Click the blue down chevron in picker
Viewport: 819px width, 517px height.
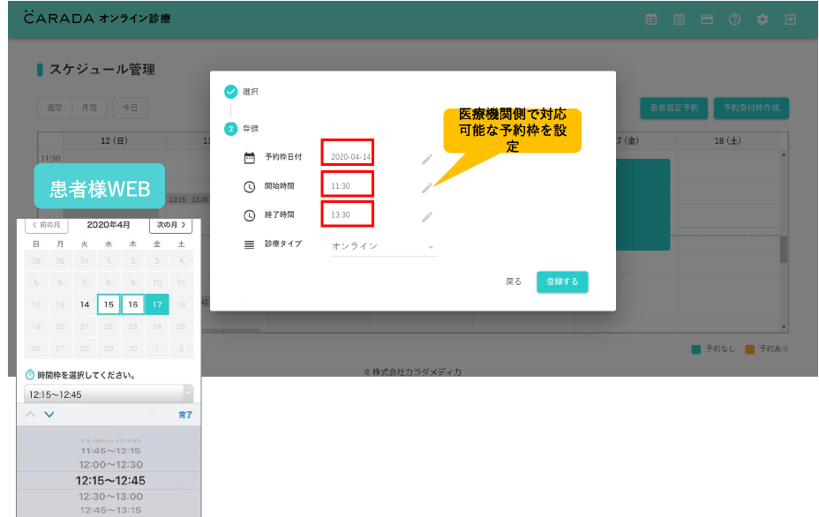click(x=49, y=415)
